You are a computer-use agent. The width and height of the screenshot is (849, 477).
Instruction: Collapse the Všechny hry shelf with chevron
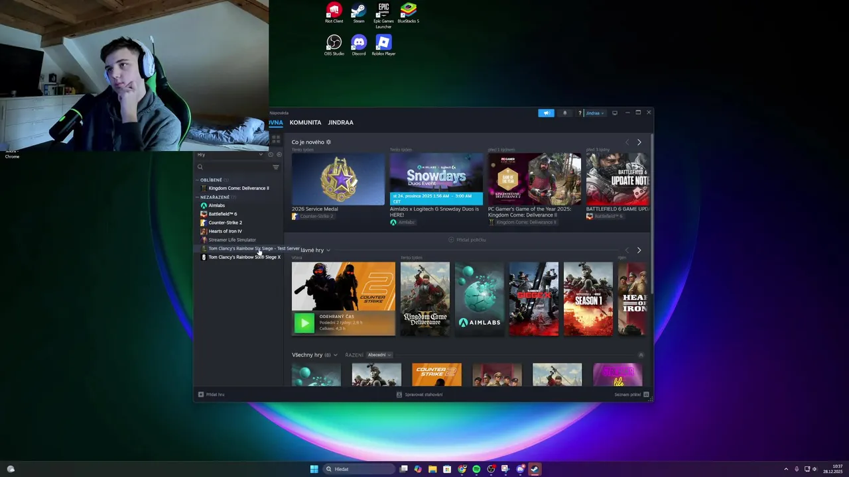641,355
